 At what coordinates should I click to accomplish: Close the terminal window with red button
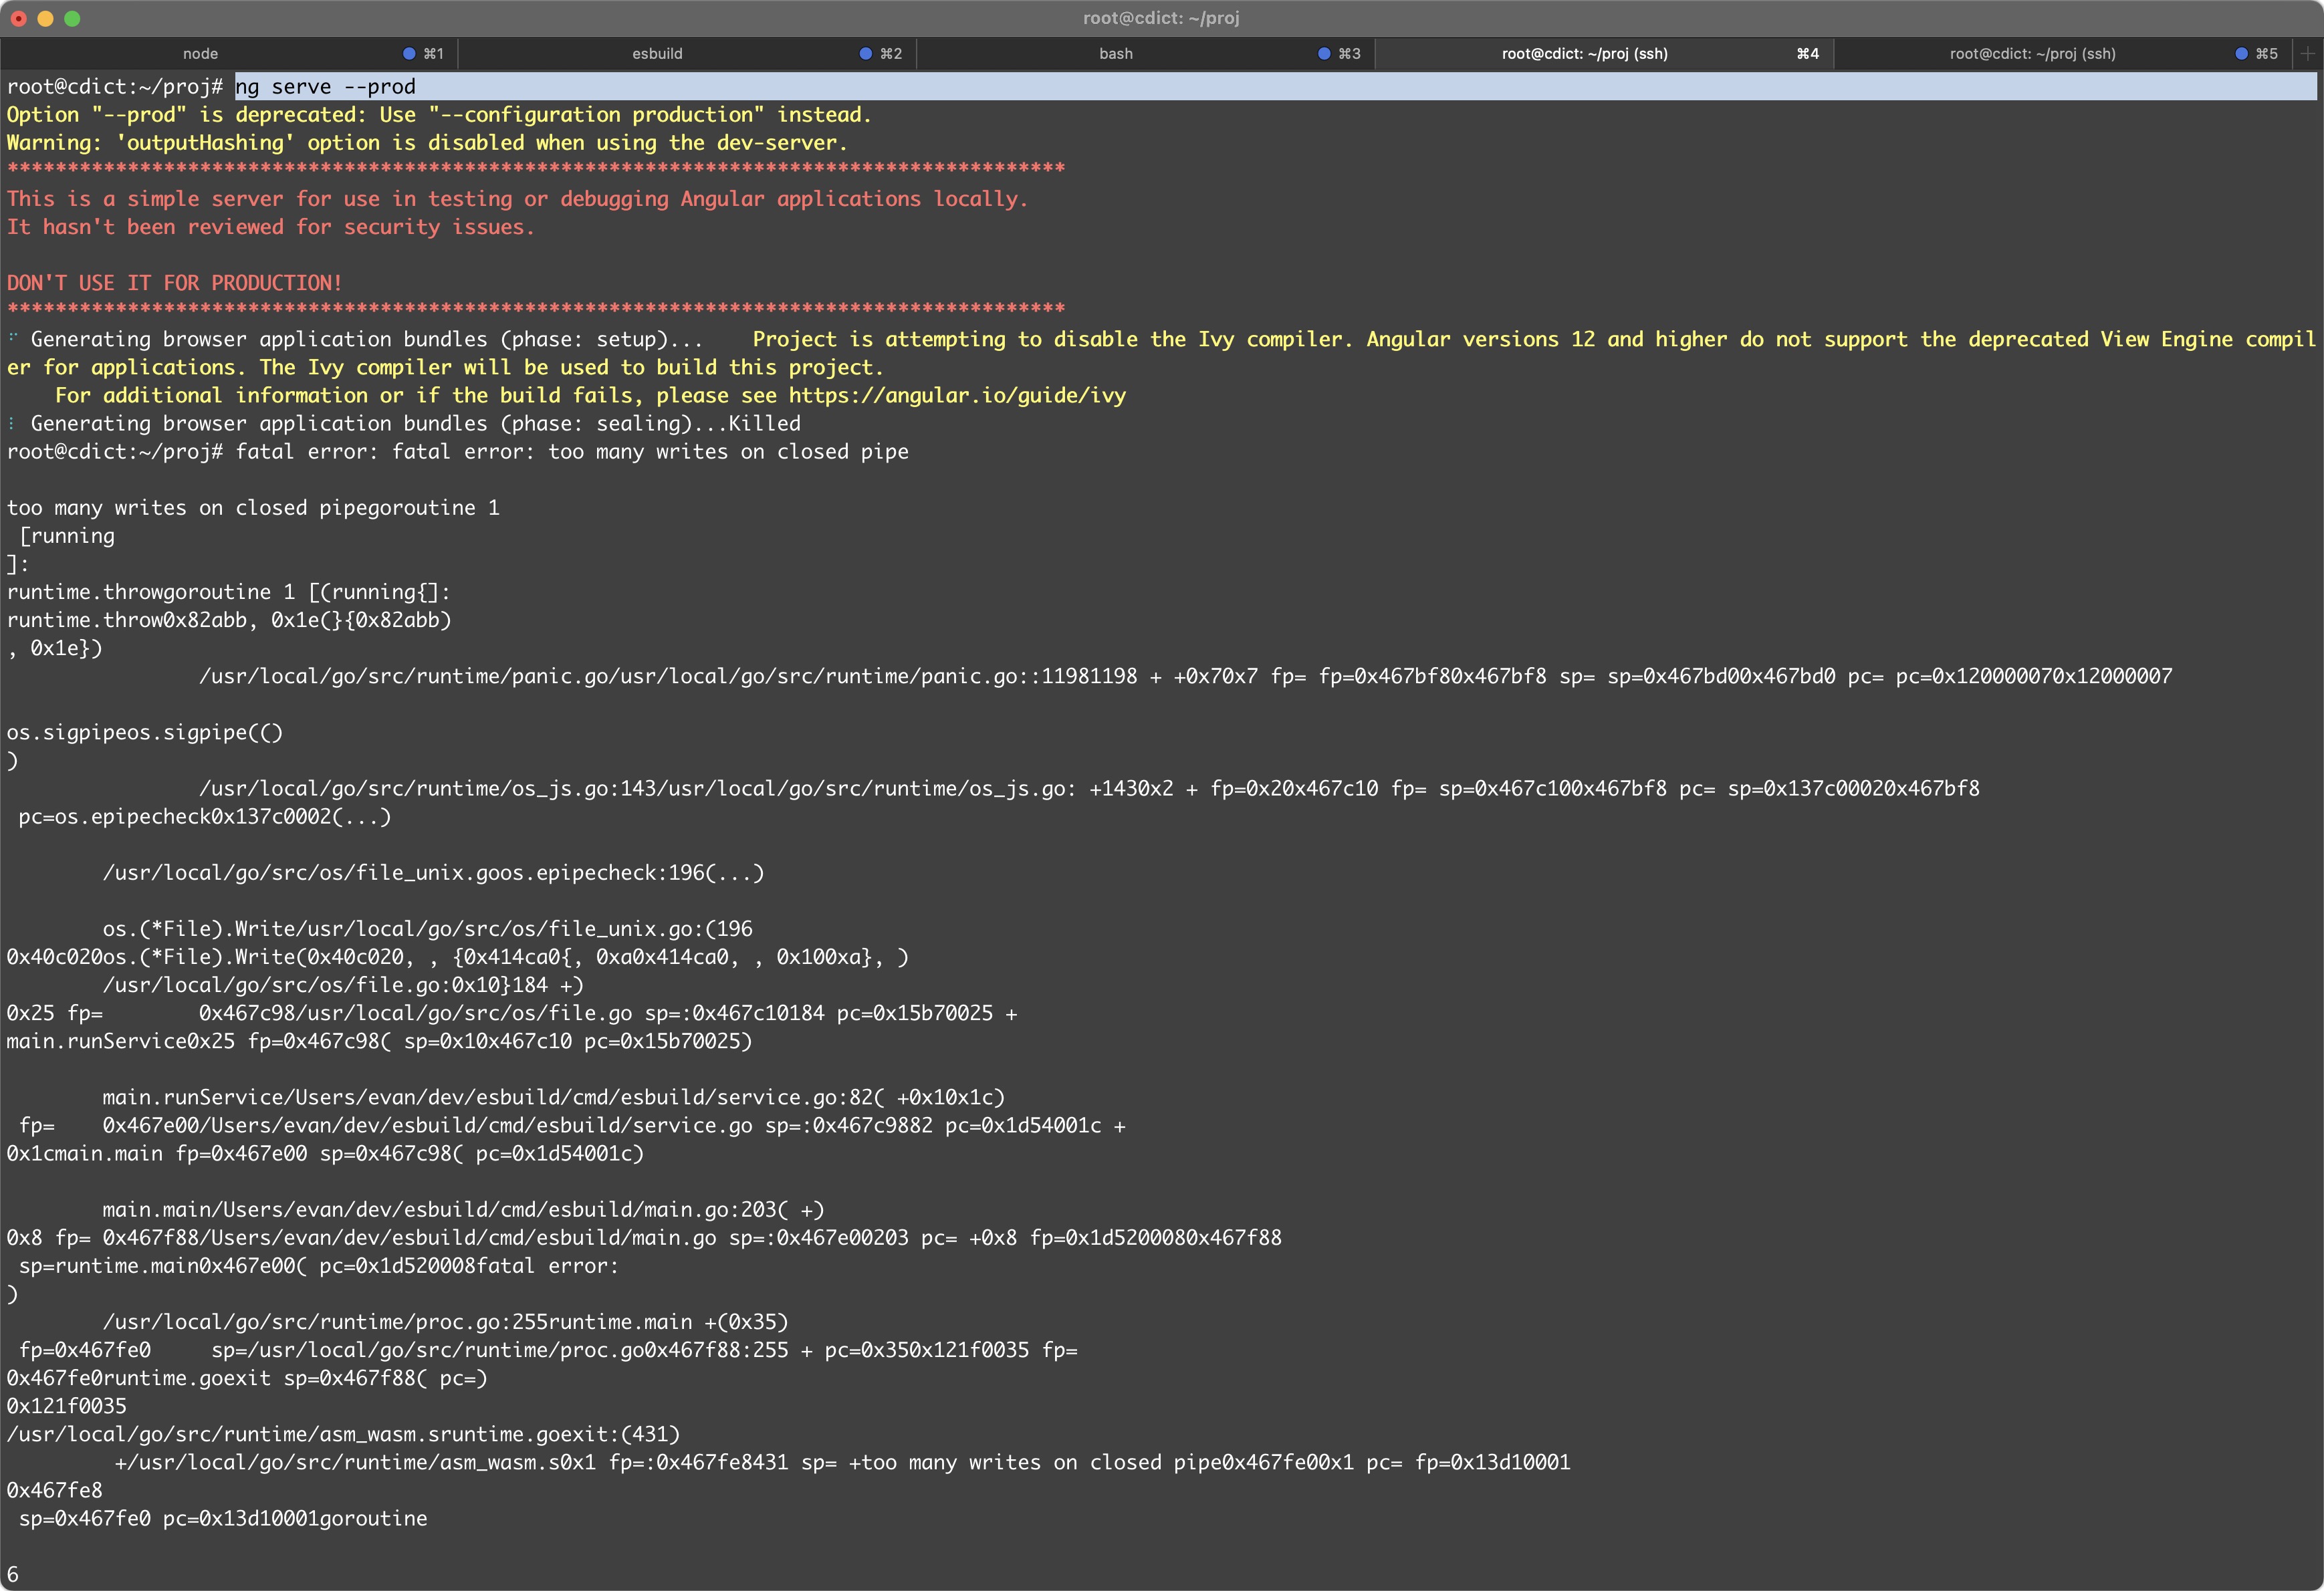click(19, 18)
